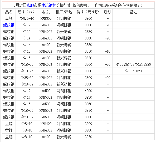Select the HRB400 material cell for 盘螺

coord(46,124)
